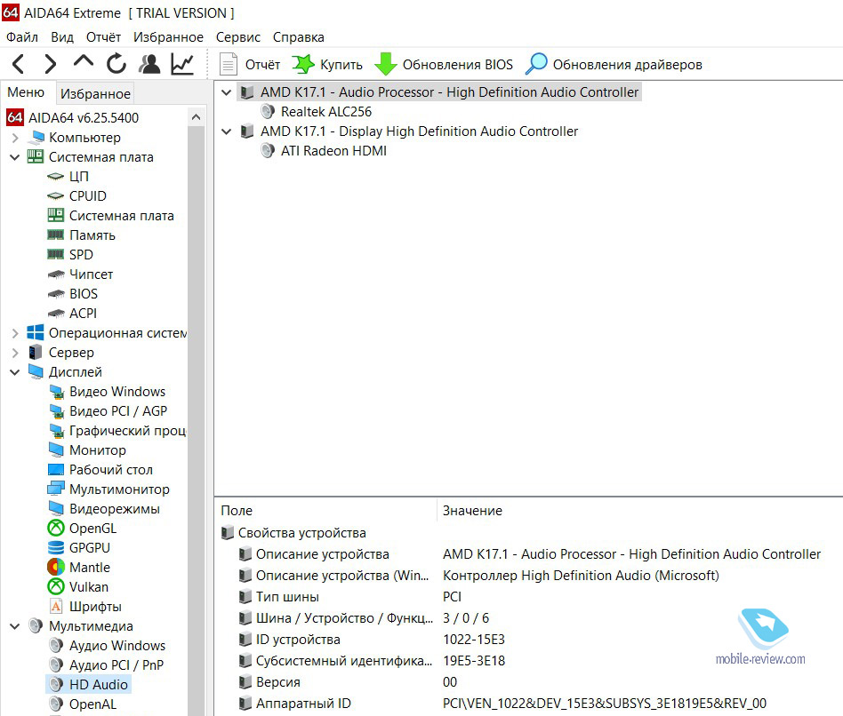This screenshot has height=716, width=843.
Task: Open the Память tree item
Action: pos(81,235)
